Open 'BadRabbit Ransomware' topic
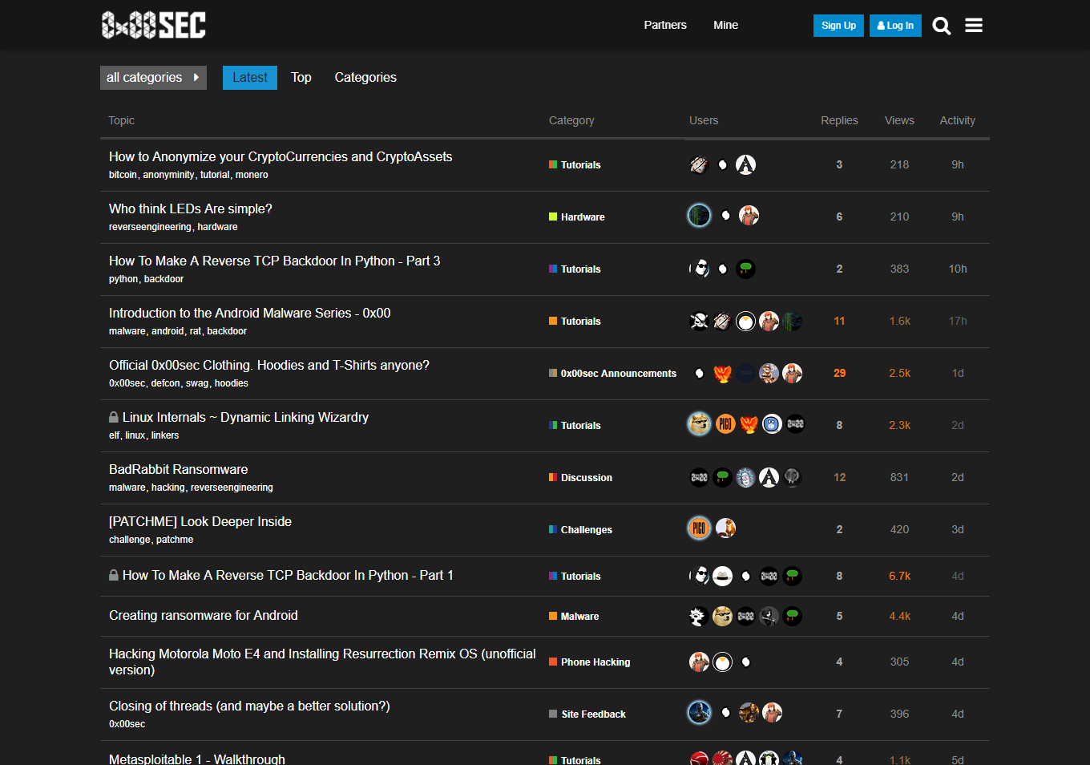Screen dimensions: 1090x765 click(179, 469)
